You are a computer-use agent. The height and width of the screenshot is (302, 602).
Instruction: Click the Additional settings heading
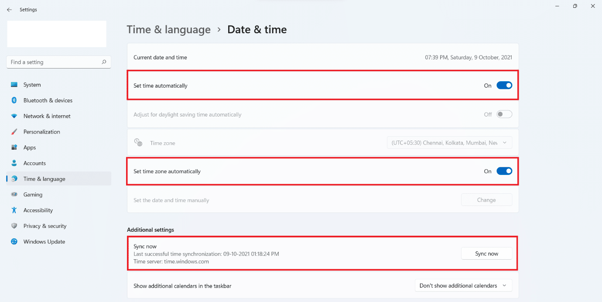tap(150, 230)
